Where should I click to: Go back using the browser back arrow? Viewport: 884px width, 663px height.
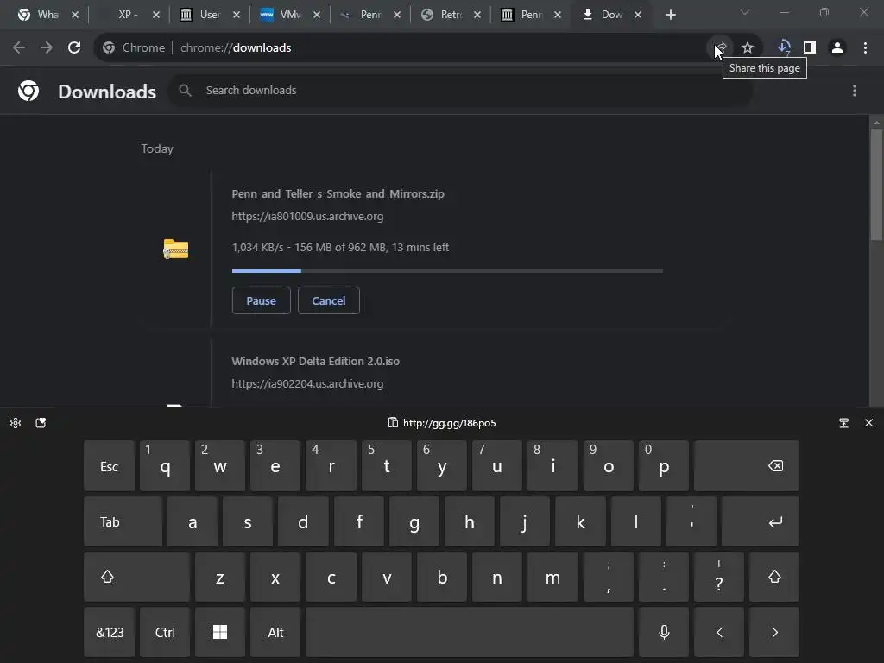19,48
